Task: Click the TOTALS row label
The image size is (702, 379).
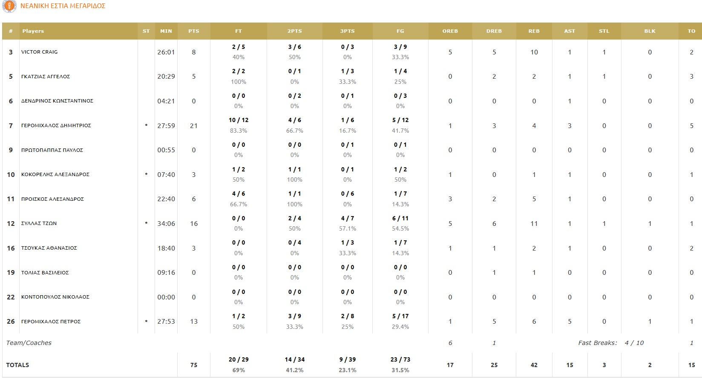Action: click(x=18, y=365)
